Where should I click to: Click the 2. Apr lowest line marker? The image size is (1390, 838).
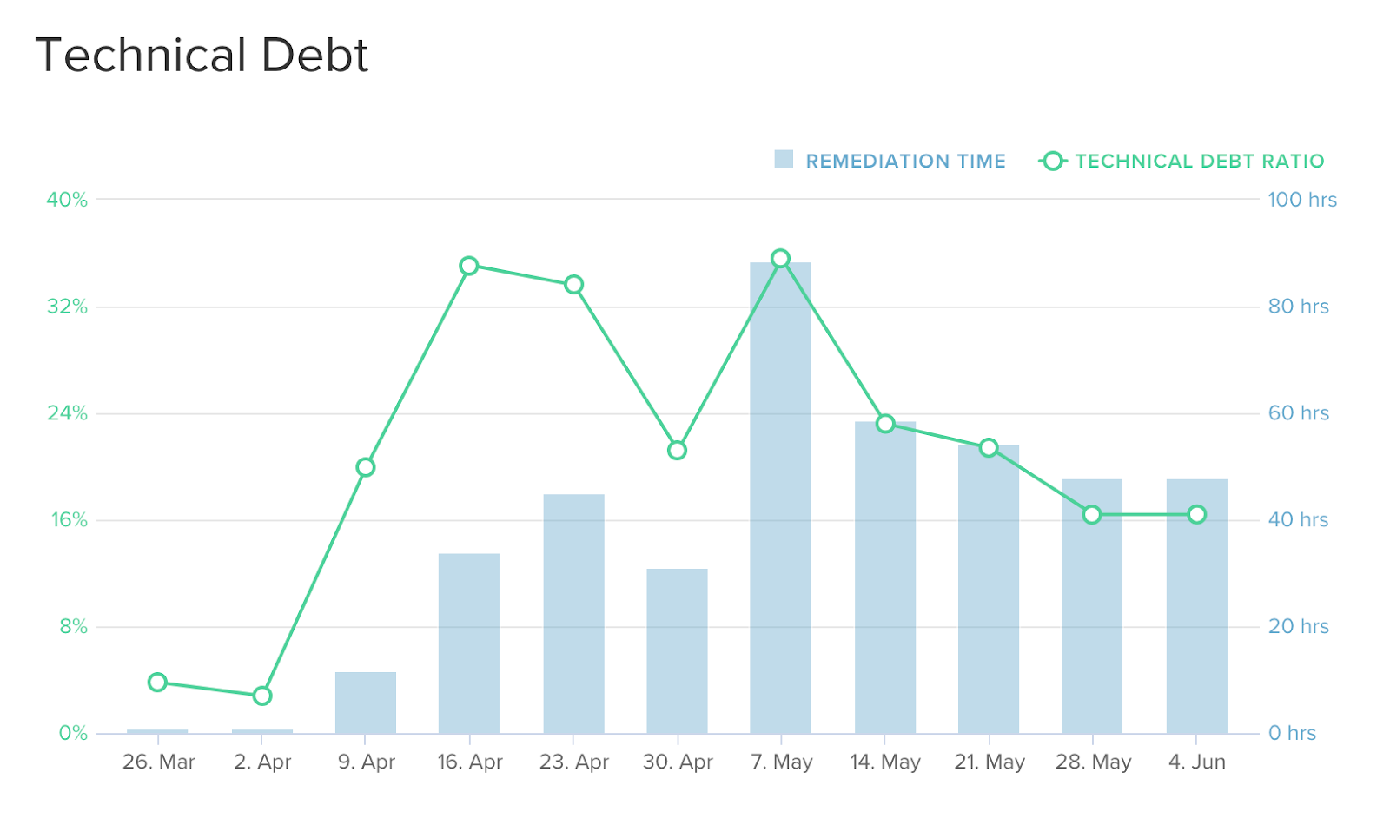click(262, 696)
